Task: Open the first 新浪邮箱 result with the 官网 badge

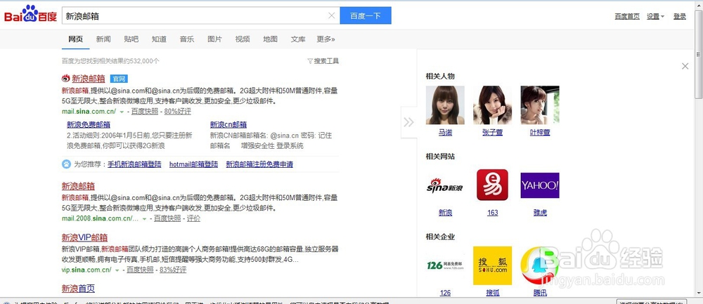Action: point(89,79)
